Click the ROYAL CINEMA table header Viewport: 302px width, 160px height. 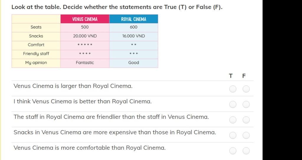point(134,19)
